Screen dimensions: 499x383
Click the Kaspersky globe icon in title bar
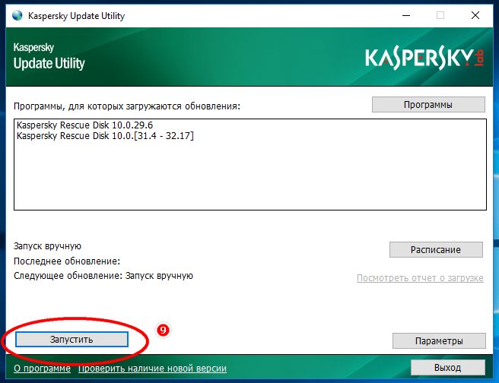tap(17, 15)
